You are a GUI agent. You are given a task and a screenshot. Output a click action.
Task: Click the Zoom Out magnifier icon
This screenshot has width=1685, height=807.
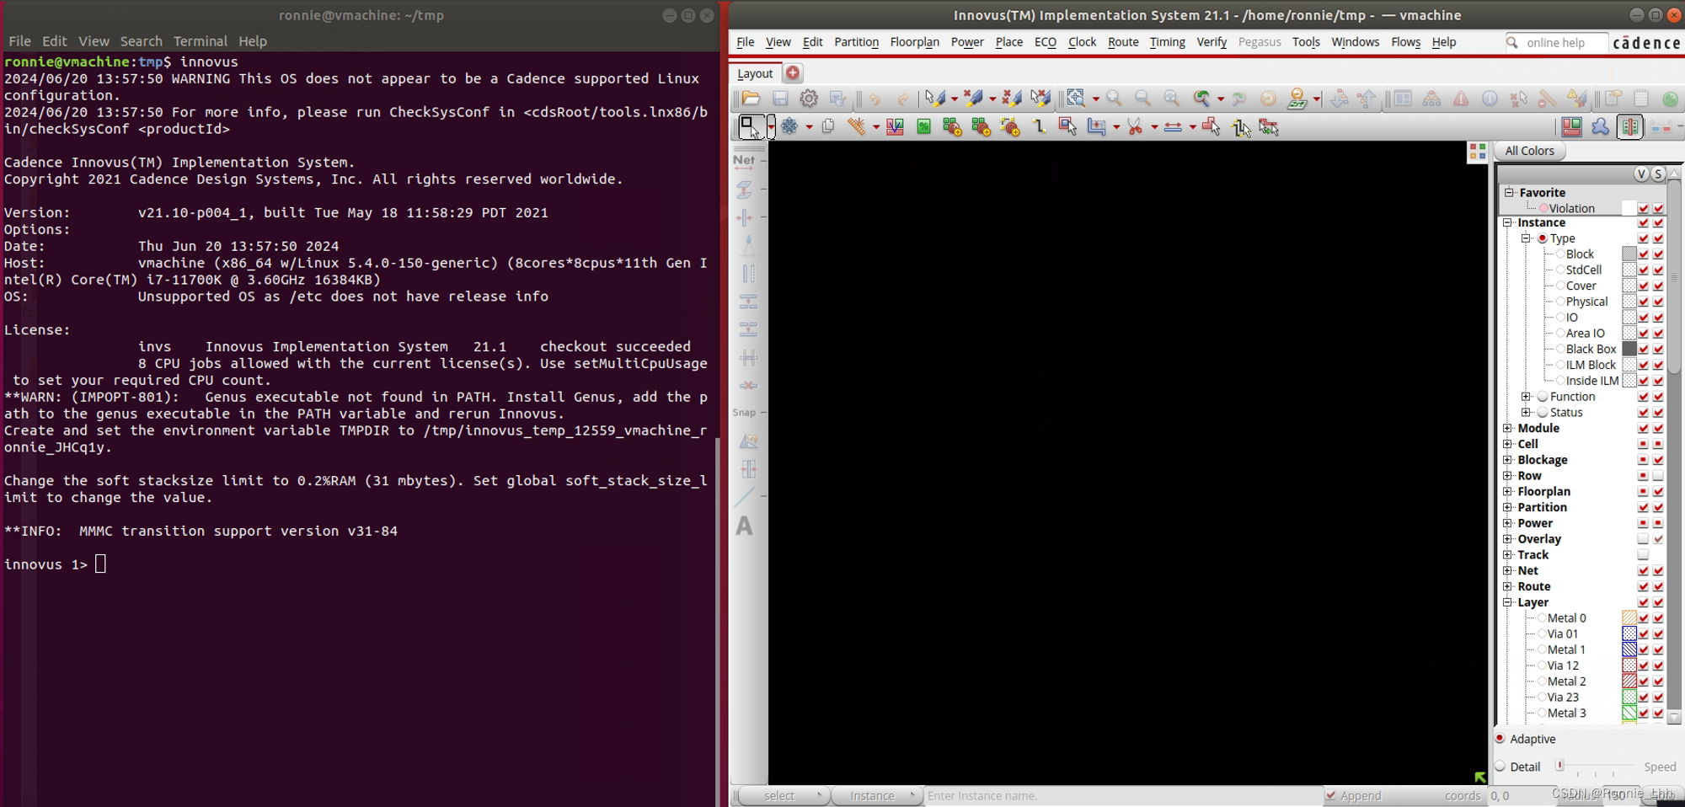pos(1142,99)
